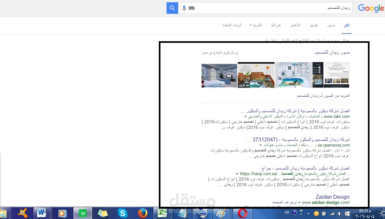Switch to the صور images tab
Screen dimensions: 385x219
point(331,25)
